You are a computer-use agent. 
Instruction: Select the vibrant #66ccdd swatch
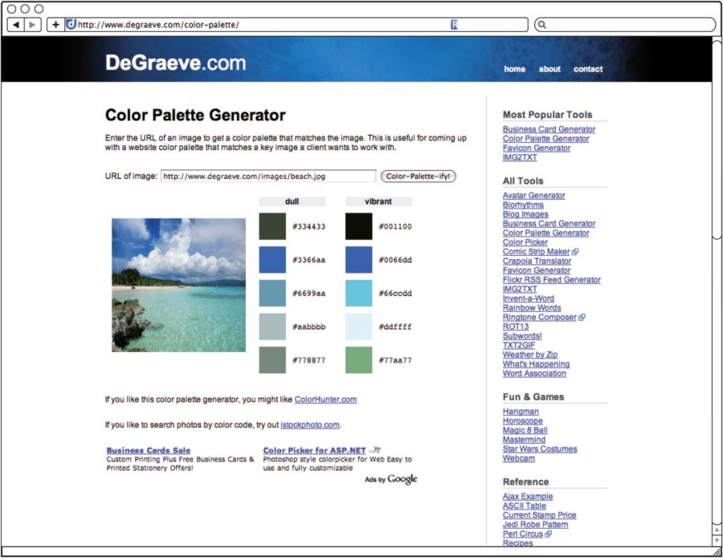(x=359, y=293)
